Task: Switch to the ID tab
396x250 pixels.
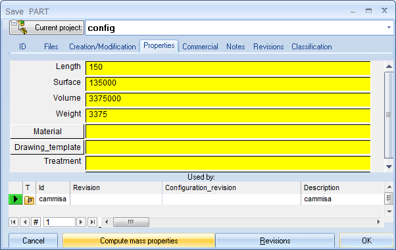Action: [22, 47]
